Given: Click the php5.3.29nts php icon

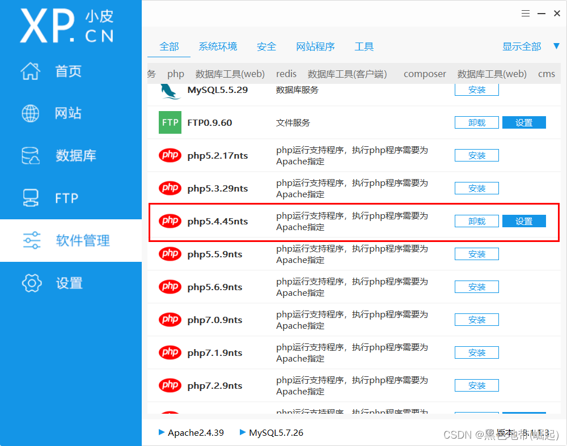Looking at the screenshot, I should [x=170, y=188].
